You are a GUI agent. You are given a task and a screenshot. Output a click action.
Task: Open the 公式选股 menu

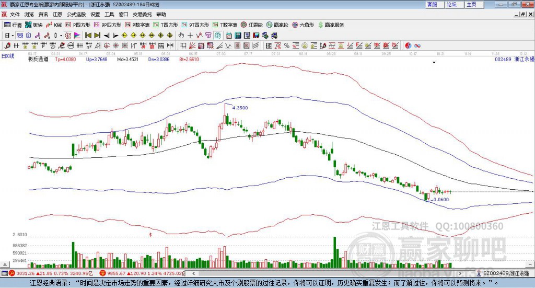click(x=76, y=14)
